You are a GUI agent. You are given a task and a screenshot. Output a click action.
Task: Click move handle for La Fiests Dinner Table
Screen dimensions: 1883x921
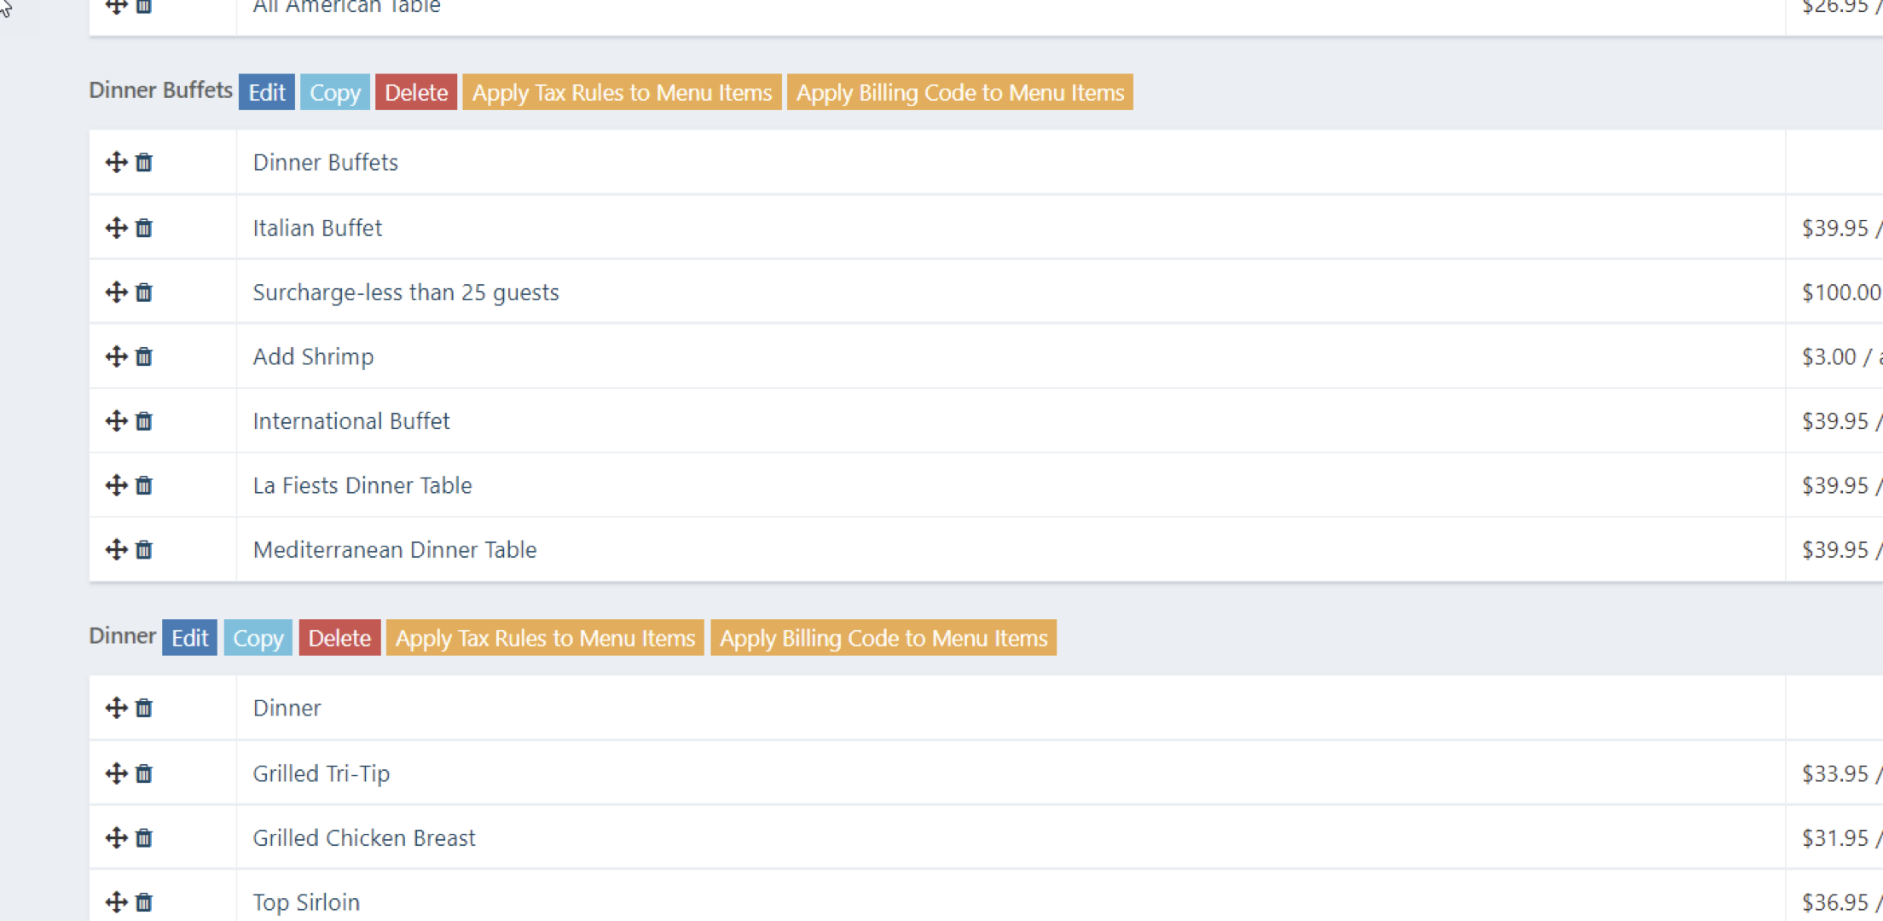pyautogui.click(x=116, y=485)
